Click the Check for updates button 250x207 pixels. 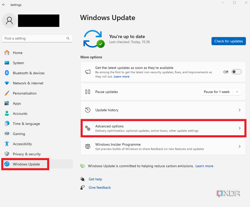click(228, 41)
